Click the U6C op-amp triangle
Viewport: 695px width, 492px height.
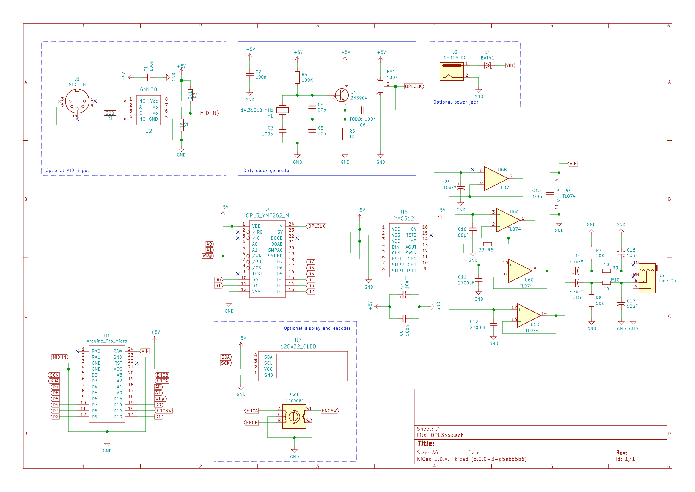tap(520, 271)
